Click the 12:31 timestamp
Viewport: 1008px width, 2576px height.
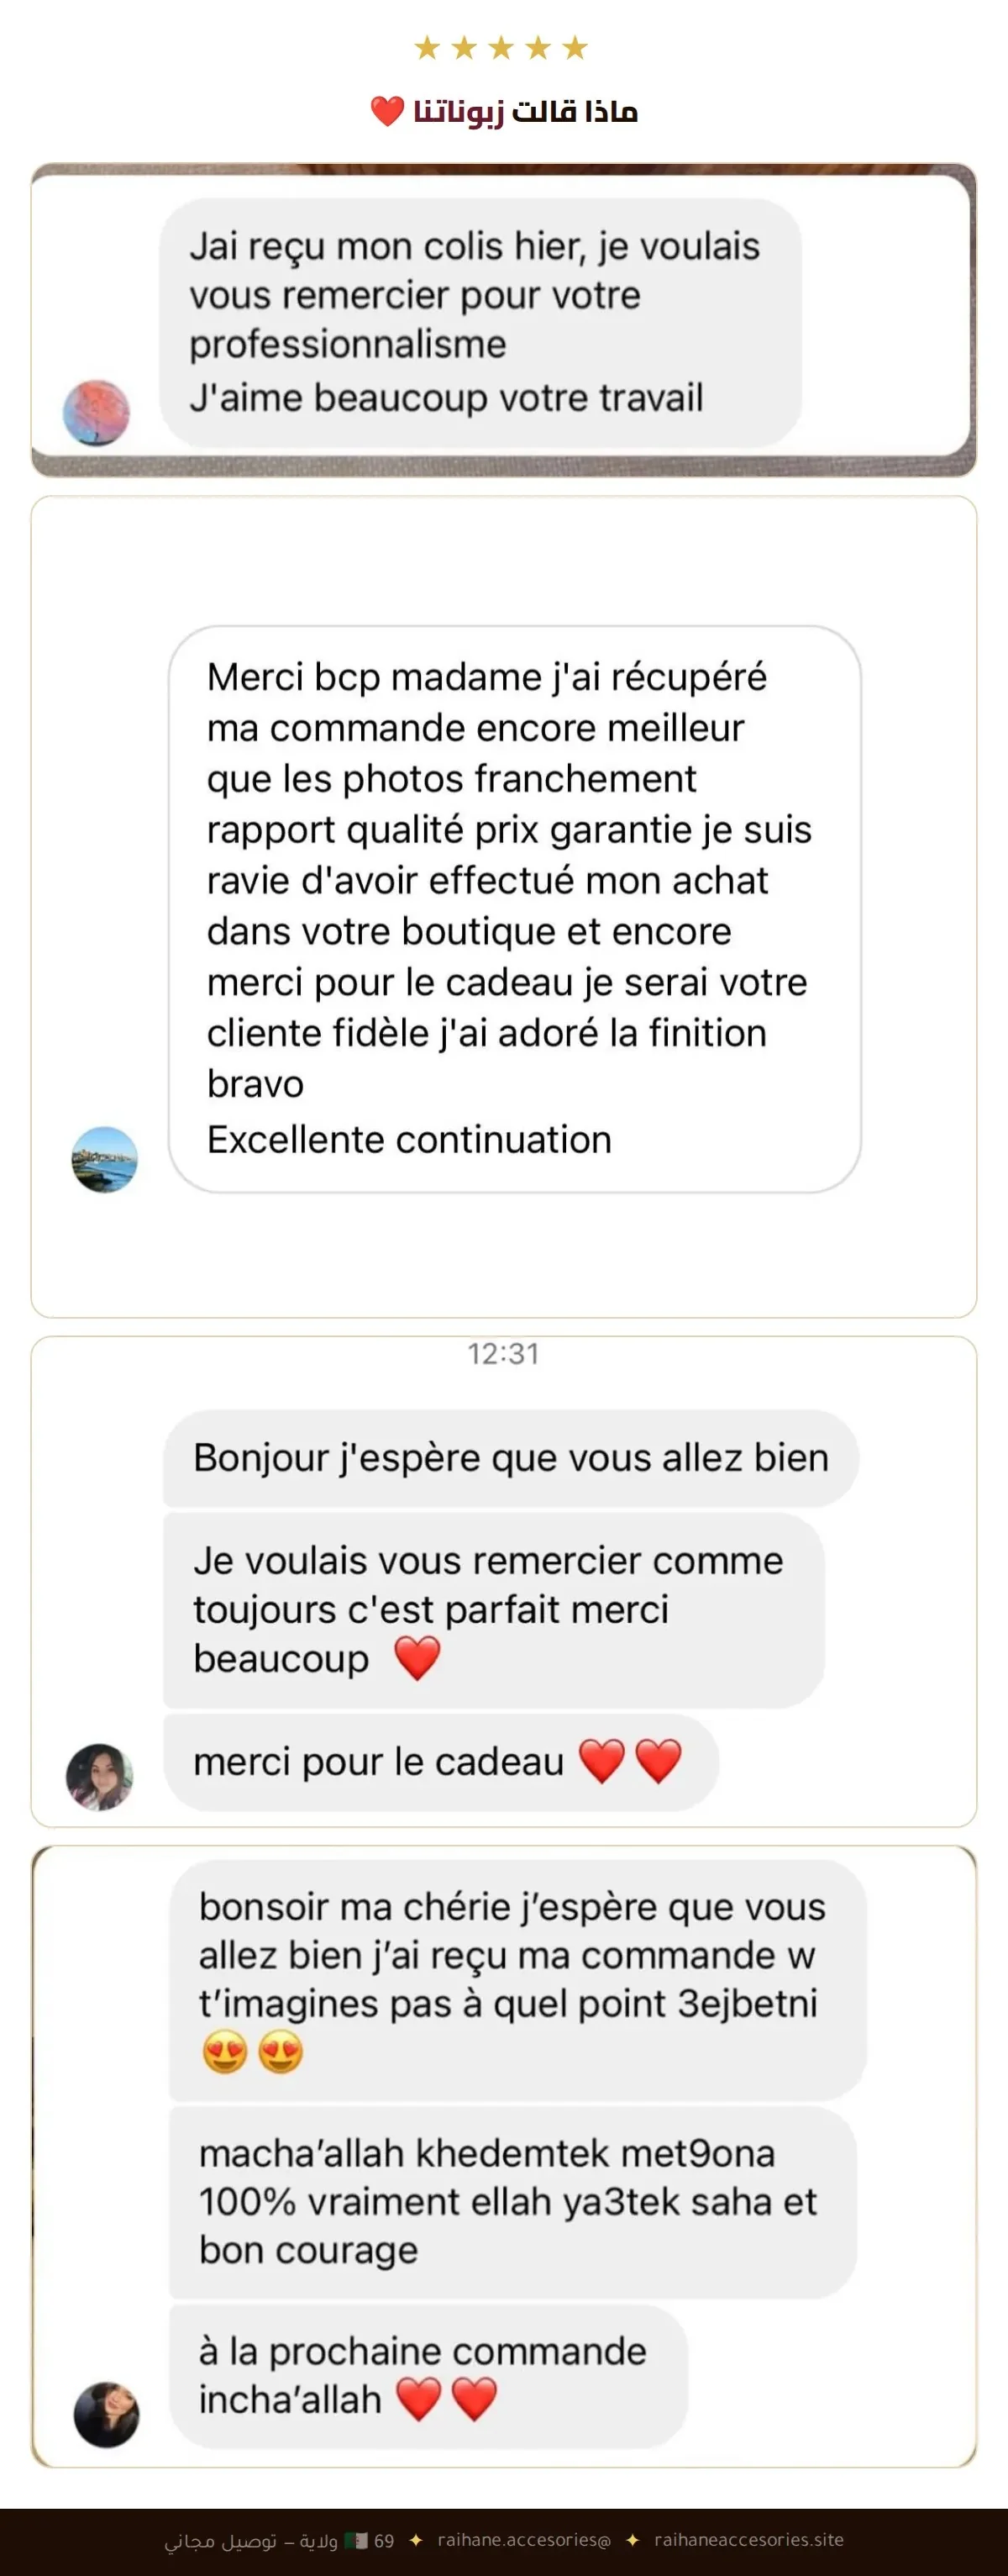(x=503, y=1354)
